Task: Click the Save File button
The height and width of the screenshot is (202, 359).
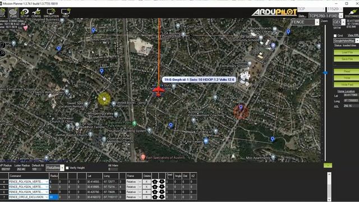Action: (x=347, y=59)
